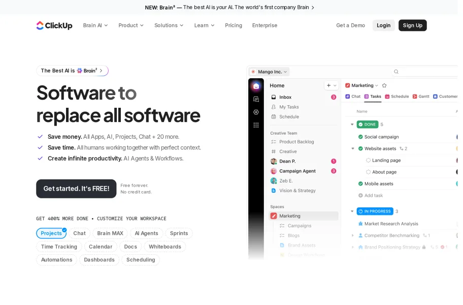Click the Campaign Agent avatar
This screenshot has width=463, height=305.
(274, 171)
